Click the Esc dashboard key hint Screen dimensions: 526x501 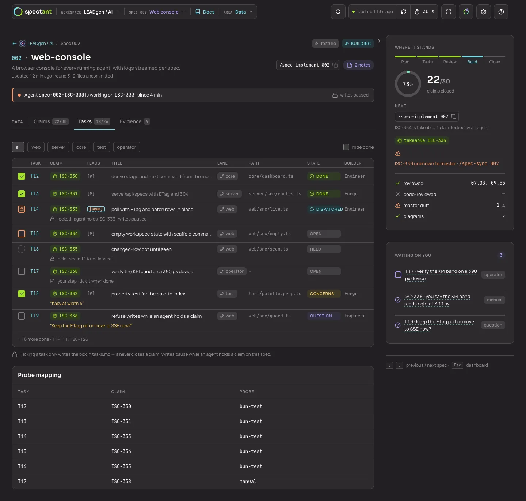[457, 365]
